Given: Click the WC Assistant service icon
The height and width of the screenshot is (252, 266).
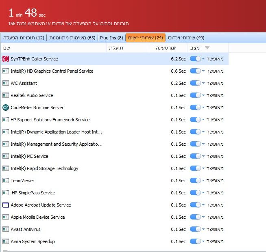Looking at the screenshot, I should 6,83.
